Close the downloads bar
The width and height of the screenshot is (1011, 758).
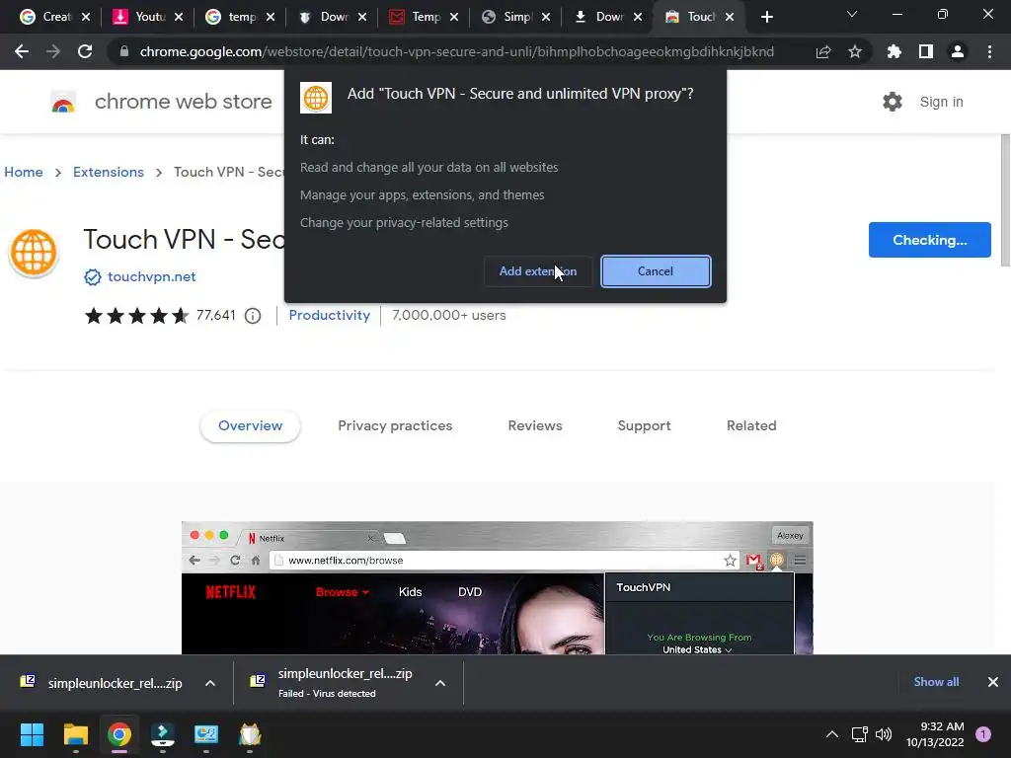click(993, 682)
